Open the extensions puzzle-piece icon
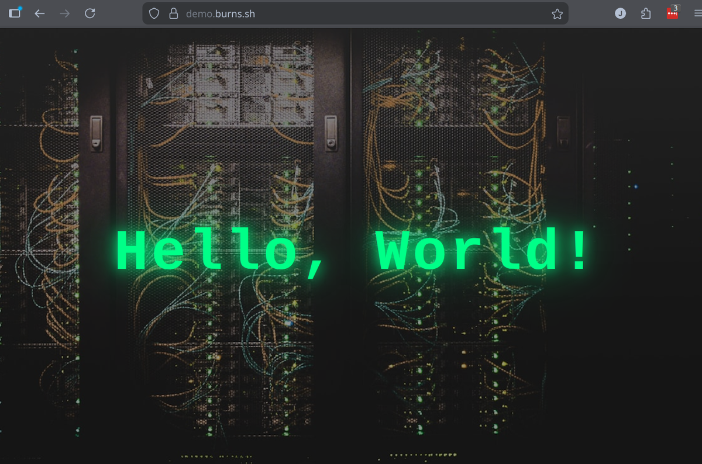The height and width of the screenshot is (464, 702). coord(646,13)
